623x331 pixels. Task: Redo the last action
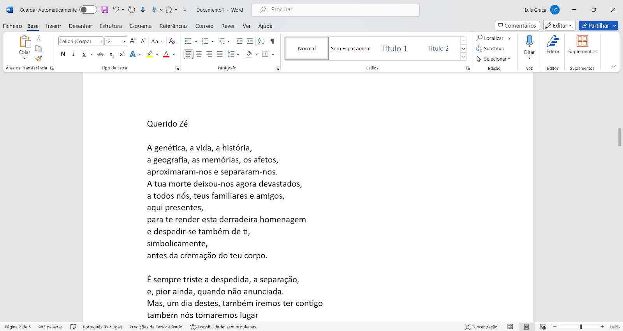tap(132, 10)
